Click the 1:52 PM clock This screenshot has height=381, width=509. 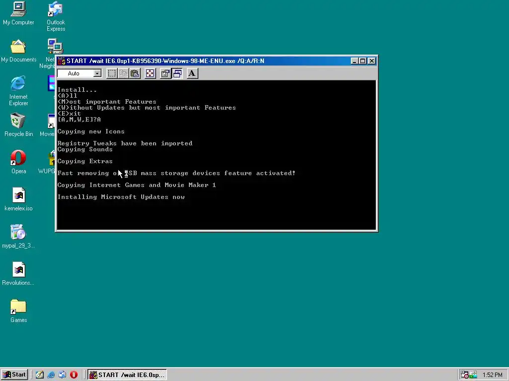click(492, 375)
